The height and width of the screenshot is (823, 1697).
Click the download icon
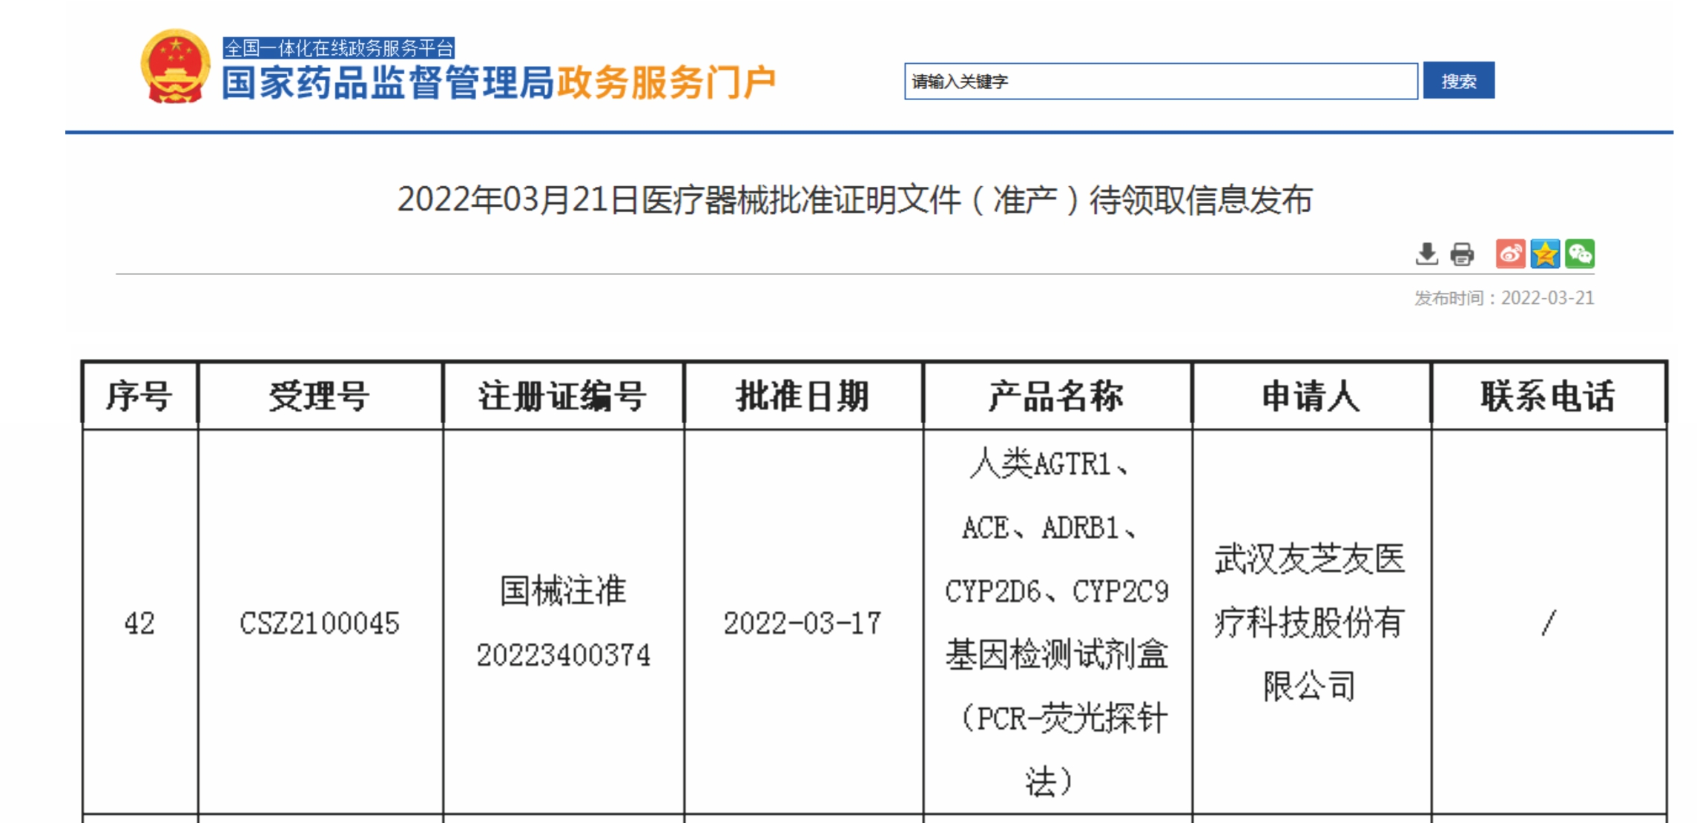coord(1426,254)
